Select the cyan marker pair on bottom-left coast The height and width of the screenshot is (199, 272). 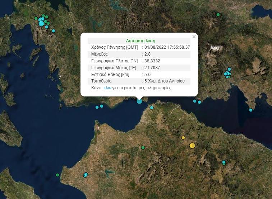tap(86, 175)
